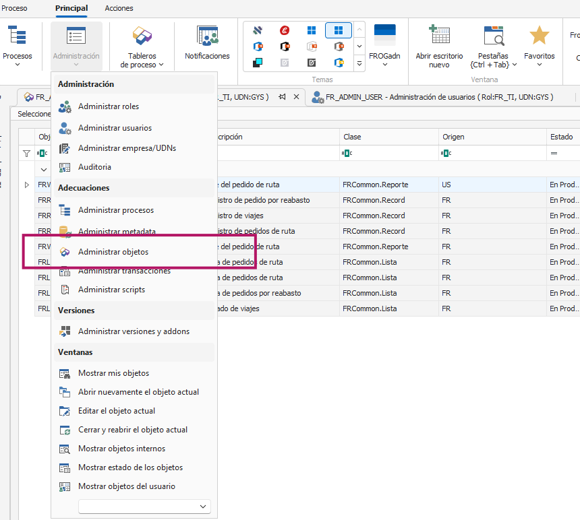Click the filter funnel icon in grid
580x520 pixels.
(27, 153)
